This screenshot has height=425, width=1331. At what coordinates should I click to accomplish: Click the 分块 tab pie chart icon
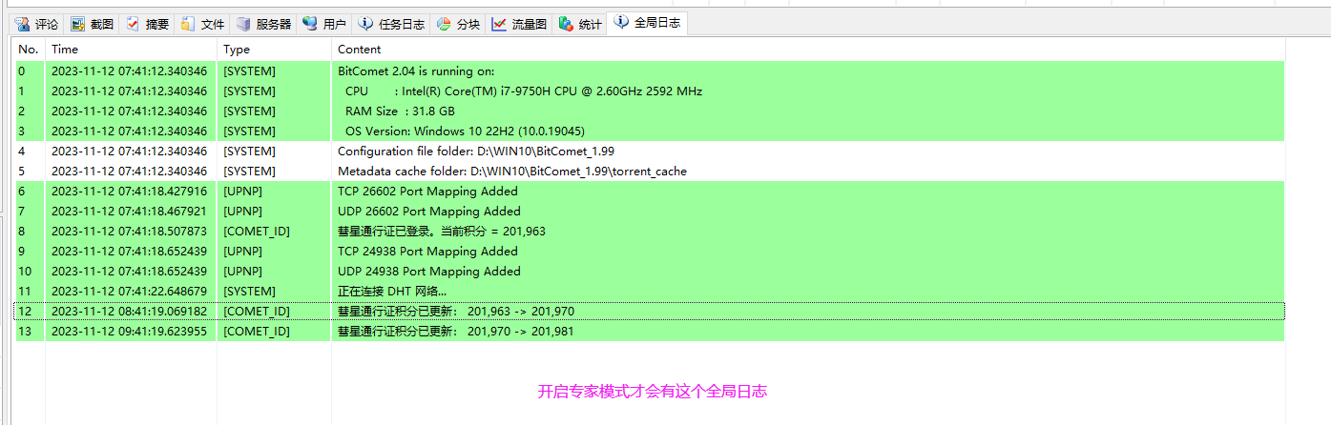[x=444, y=25]
